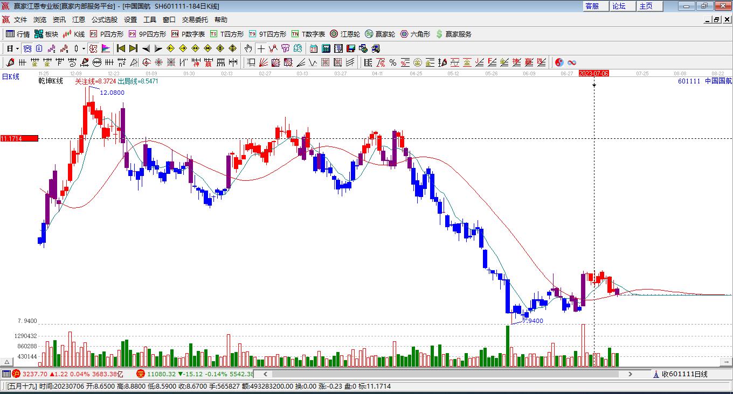Open the 板块 sector view
This screenshot has width=733, height=394.
pos(46,34)
